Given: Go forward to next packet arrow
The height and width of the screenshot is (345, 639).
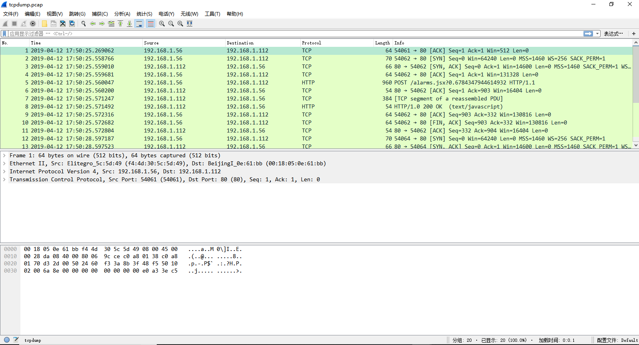Looking at the screenshot, I should 102,24.
